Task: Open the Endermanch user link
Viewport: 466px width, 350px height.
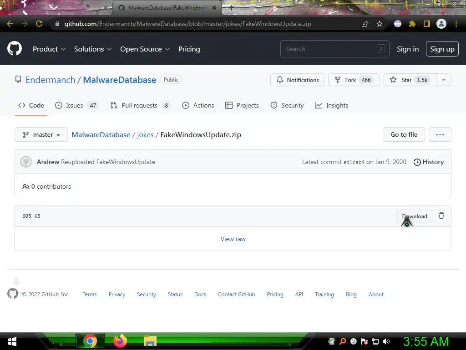Action: tap(51, 80)
